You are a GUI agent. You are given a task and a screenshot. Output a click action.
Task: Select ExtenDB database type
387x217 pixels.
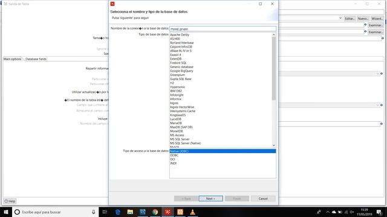[x=176, y=59]
